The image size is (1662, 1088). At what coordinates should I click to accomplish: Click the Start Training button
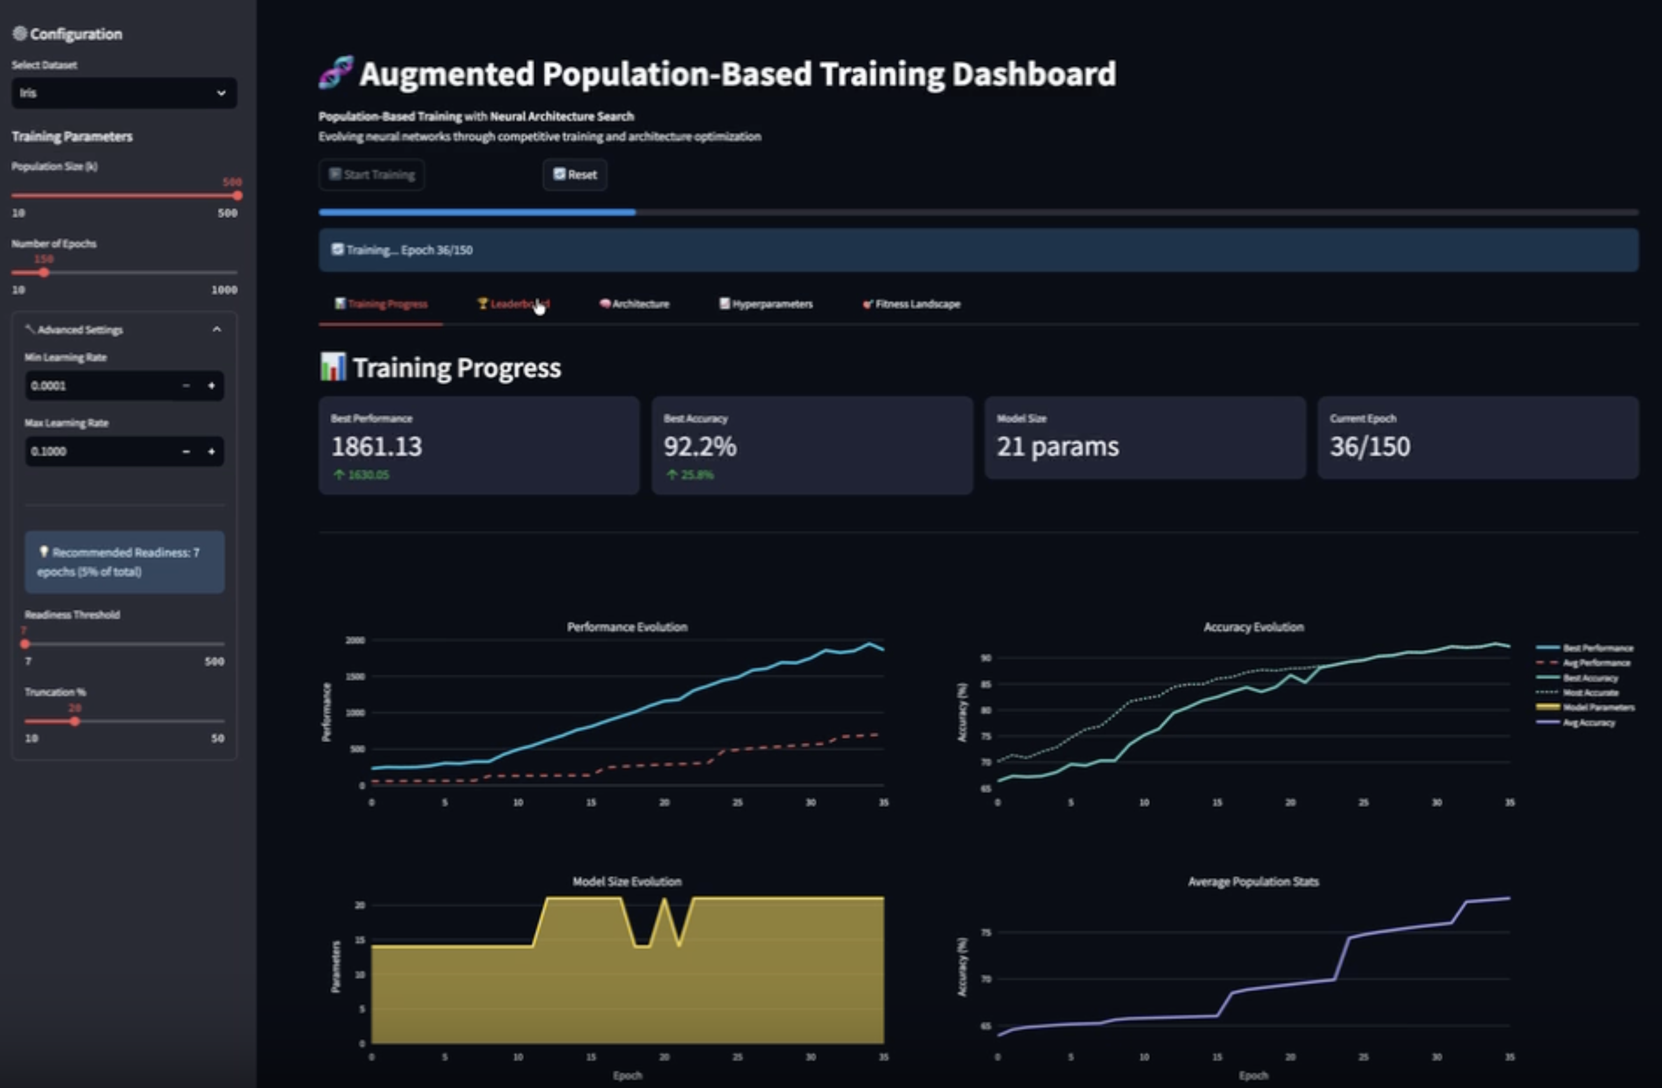pos(371,175)
